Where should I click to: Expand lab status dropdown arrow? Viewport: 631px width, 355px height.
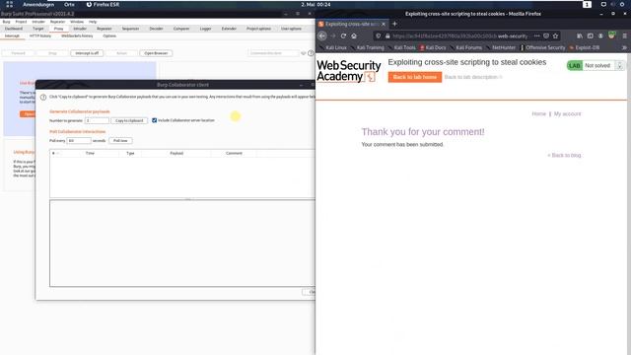pyautogui.click(x=619, y=65)
